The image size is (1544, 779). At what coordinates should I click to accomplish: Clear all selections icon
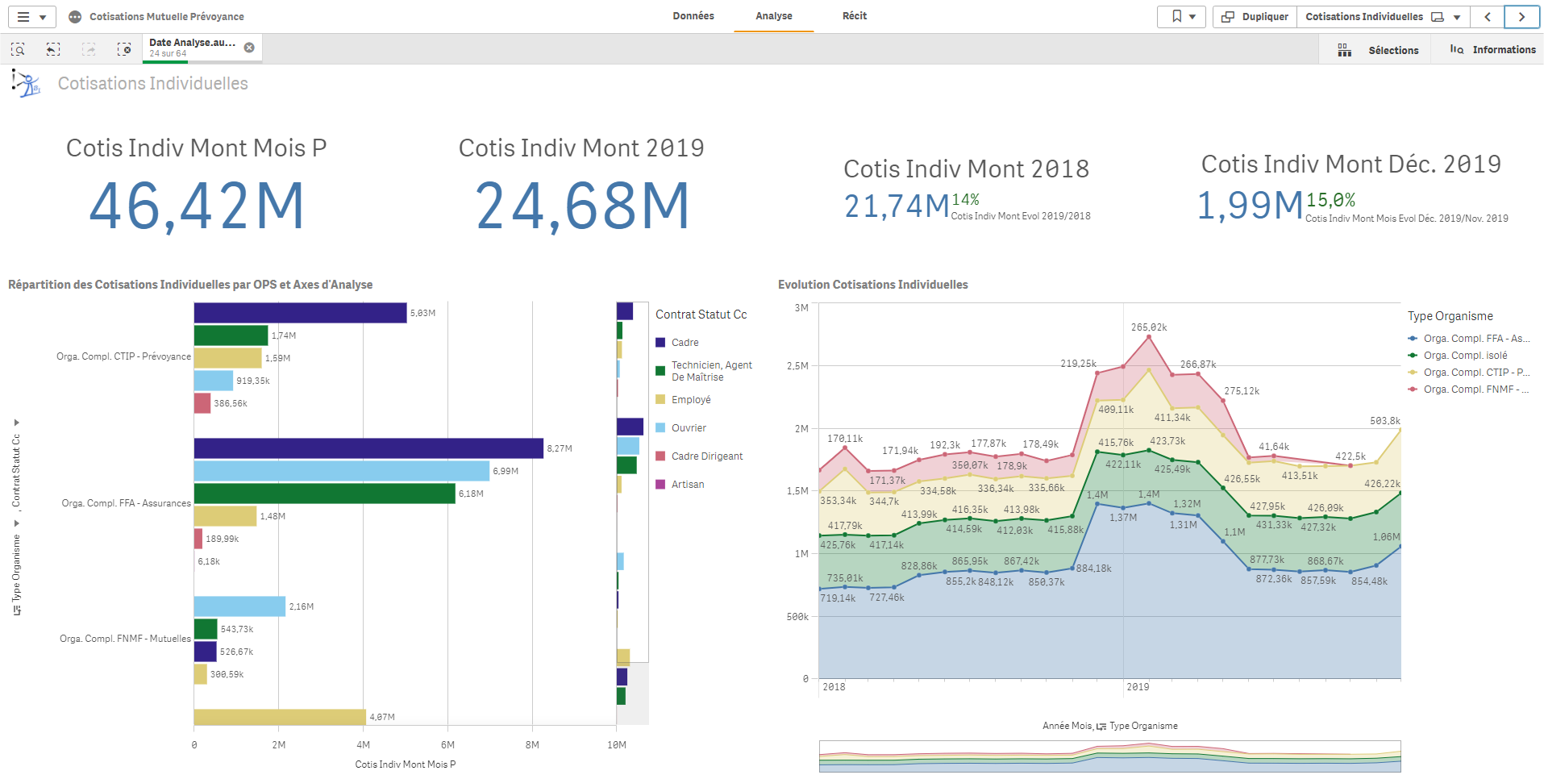(x=124, y=49)
